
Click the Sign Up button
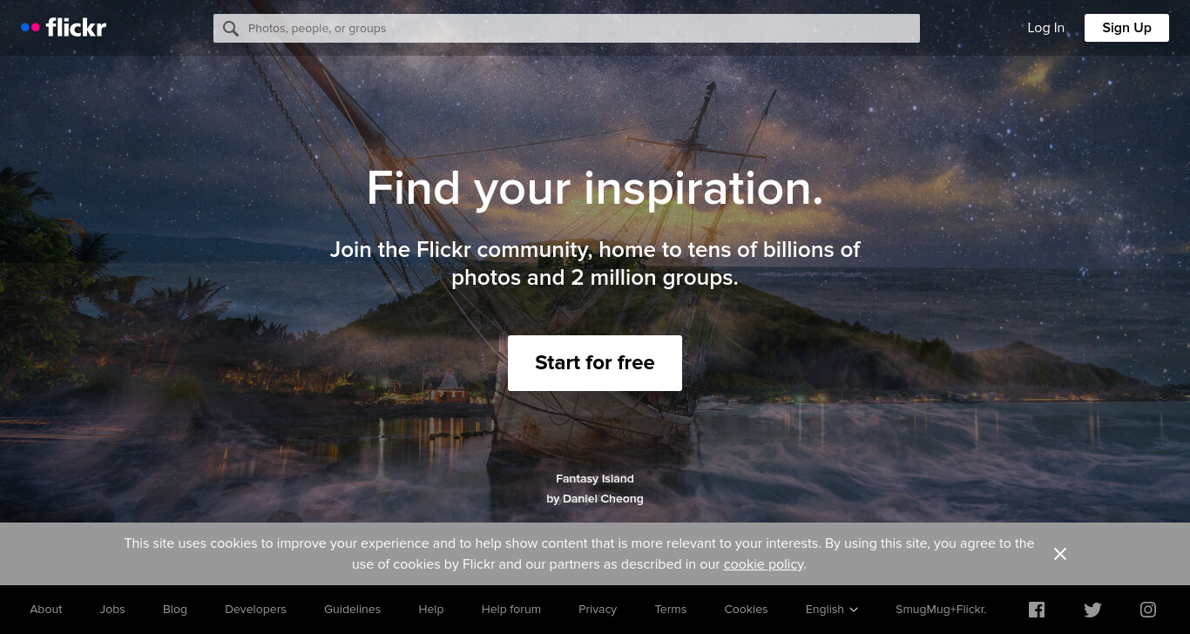point(1126,28)
